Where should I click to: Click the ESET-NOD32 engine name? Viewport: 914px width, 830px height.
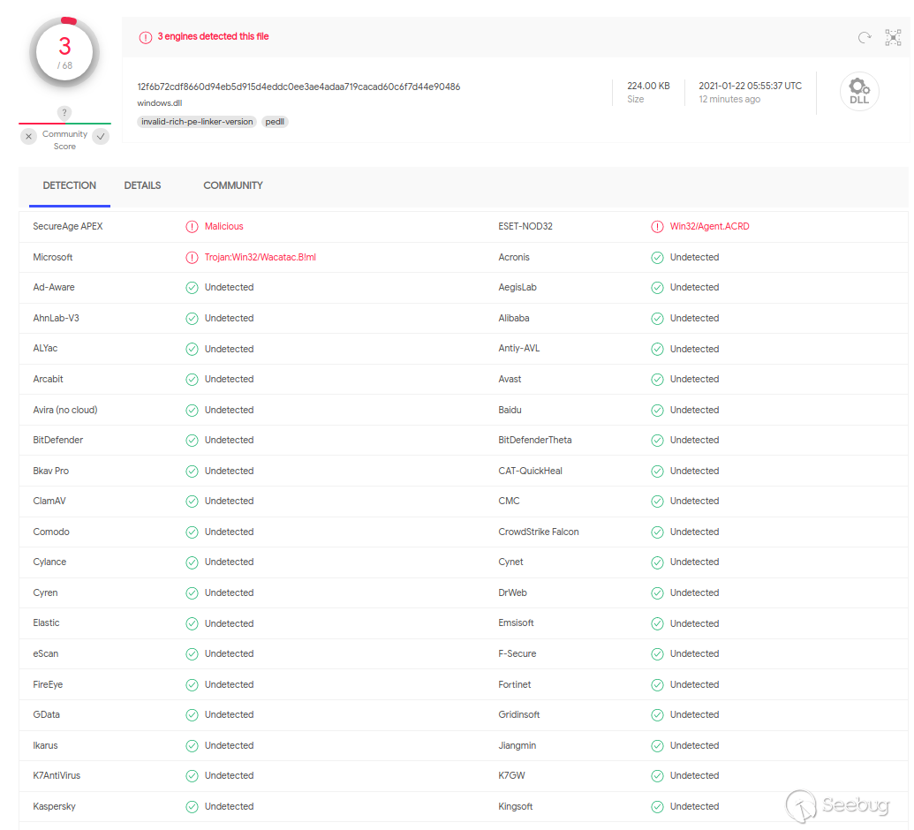(525, 226)
